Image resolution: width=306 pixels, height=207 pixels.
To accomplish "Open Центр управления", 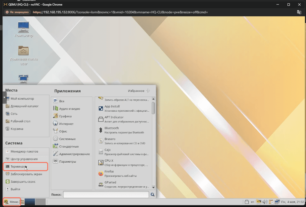I will point(26,159).
